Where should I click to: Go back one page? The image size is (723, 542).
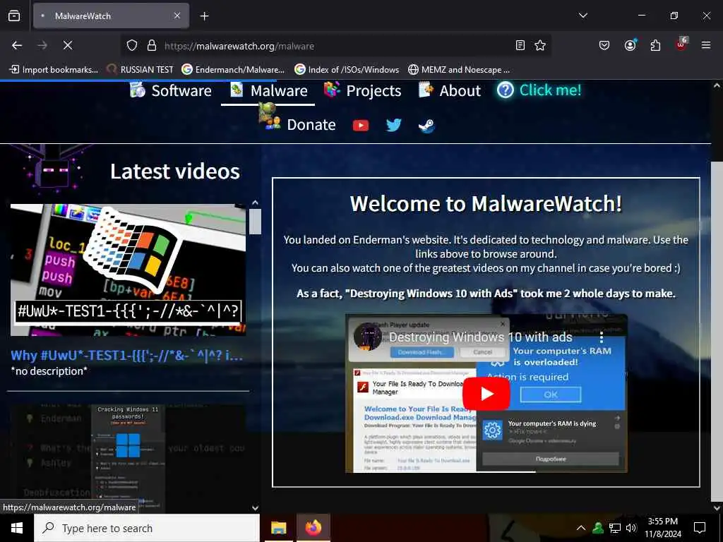(17, 45)
